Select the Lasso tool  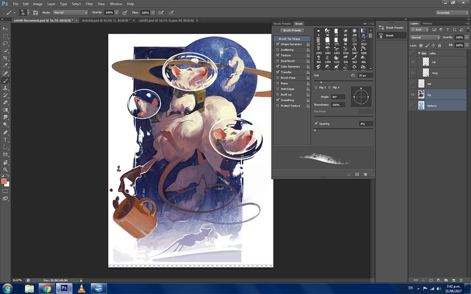pos(5,43)
